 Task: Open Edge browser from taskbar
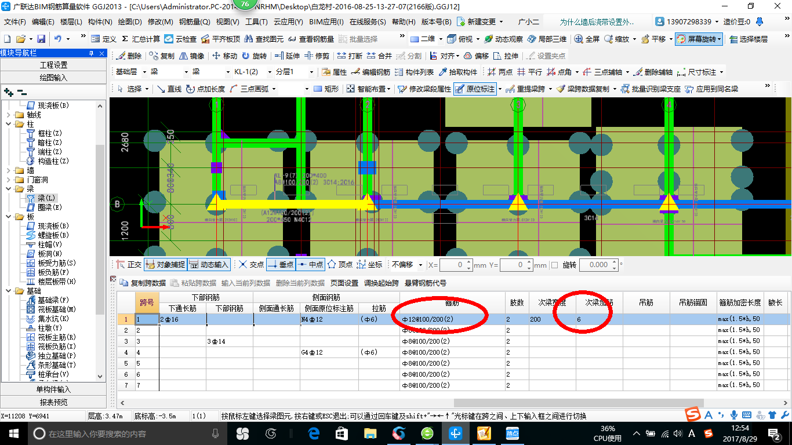(314, 433)
